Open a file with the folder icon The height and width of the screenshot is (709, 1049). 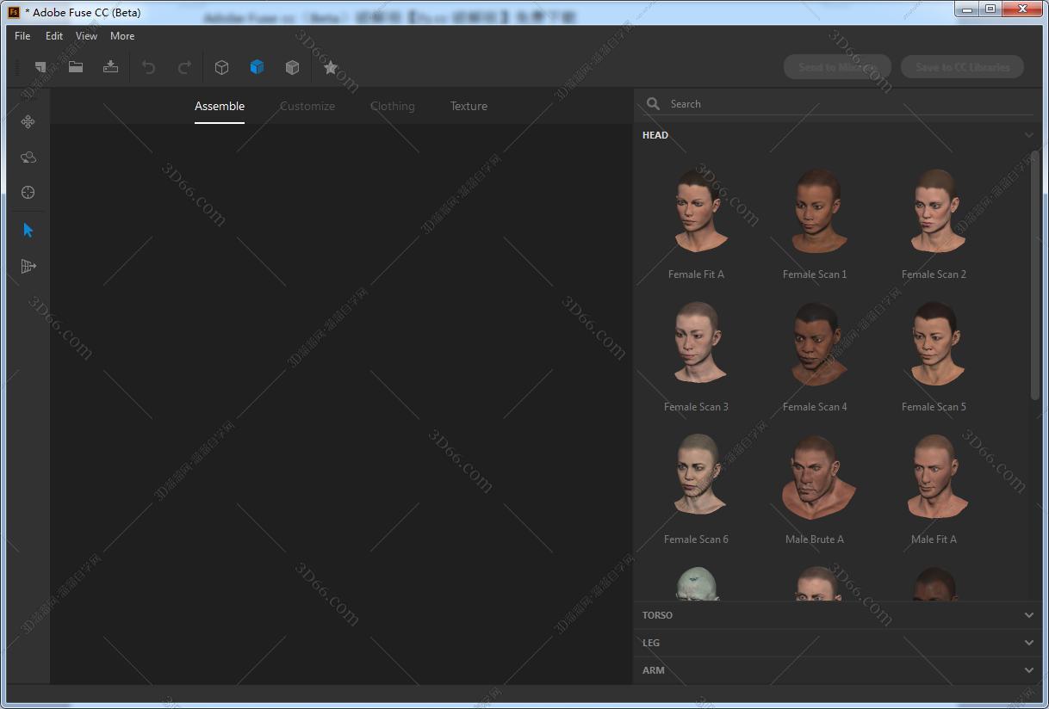76,67
